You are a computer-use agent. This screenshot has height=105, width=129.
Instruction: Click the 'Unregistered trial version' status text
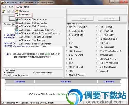click(28, 103)
